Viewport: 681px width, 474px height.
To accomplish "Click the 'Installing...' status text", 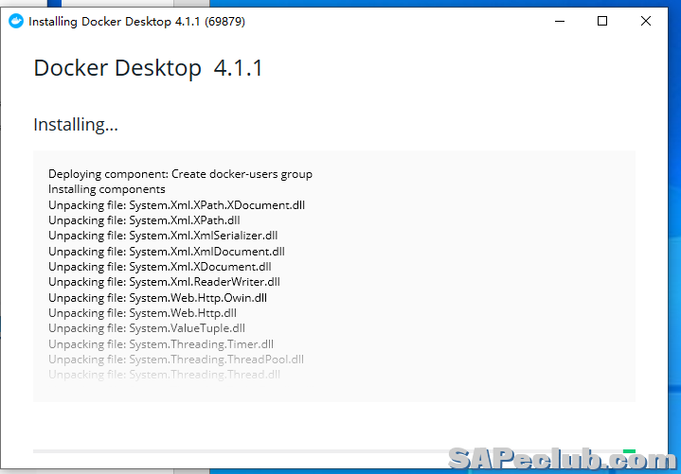I will [76, 125].
